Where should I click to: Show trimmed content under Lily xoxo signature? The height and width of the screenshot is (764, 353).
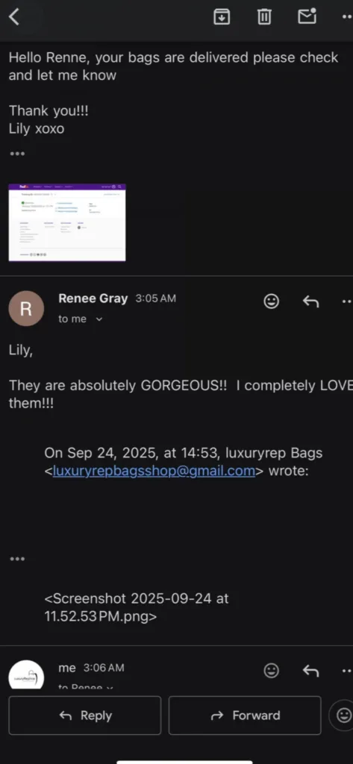pyautogui.click(x=17, y=154)
